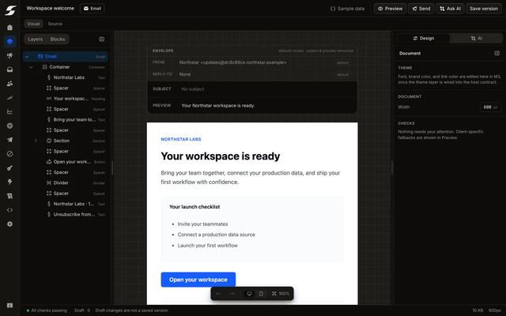Click the Reply-To value None
Viewport: 506px width, 316px height.
185,74
